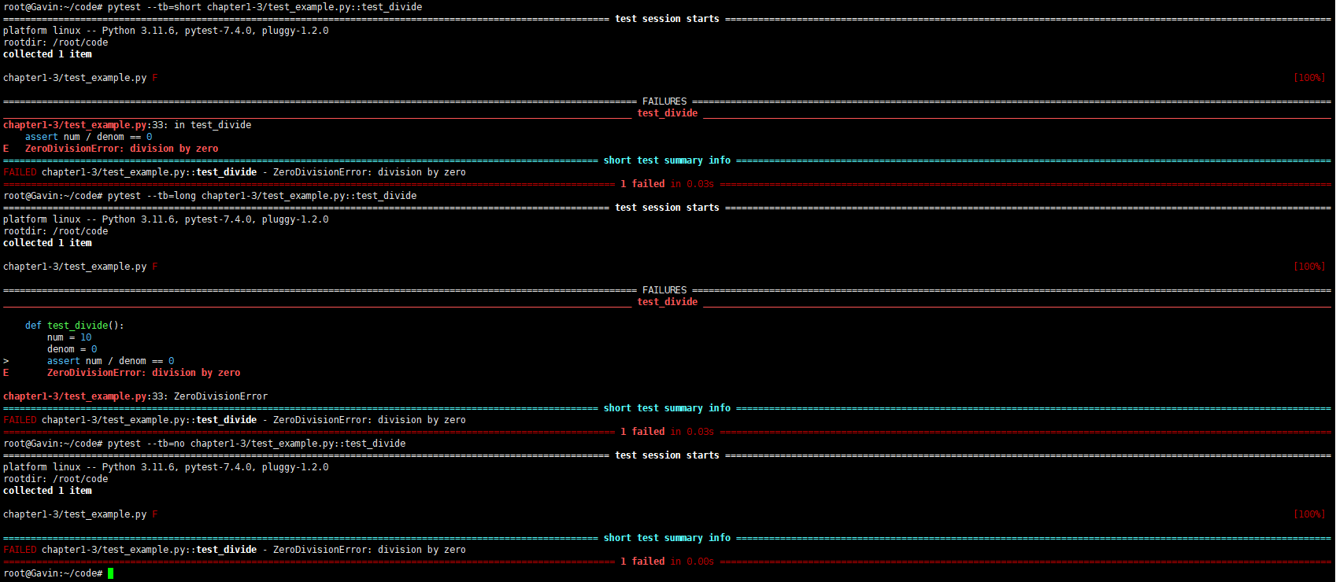
Task: Open the 'test_example.py:33: in test_divide' location
Action: pyautogui.click(x=127, y=125)
